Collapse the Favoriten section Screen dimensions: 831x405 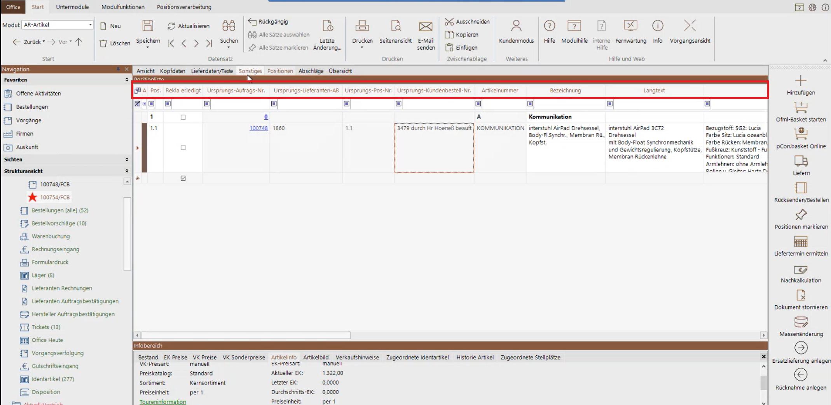pyautogui.click(x=127, y=80)
